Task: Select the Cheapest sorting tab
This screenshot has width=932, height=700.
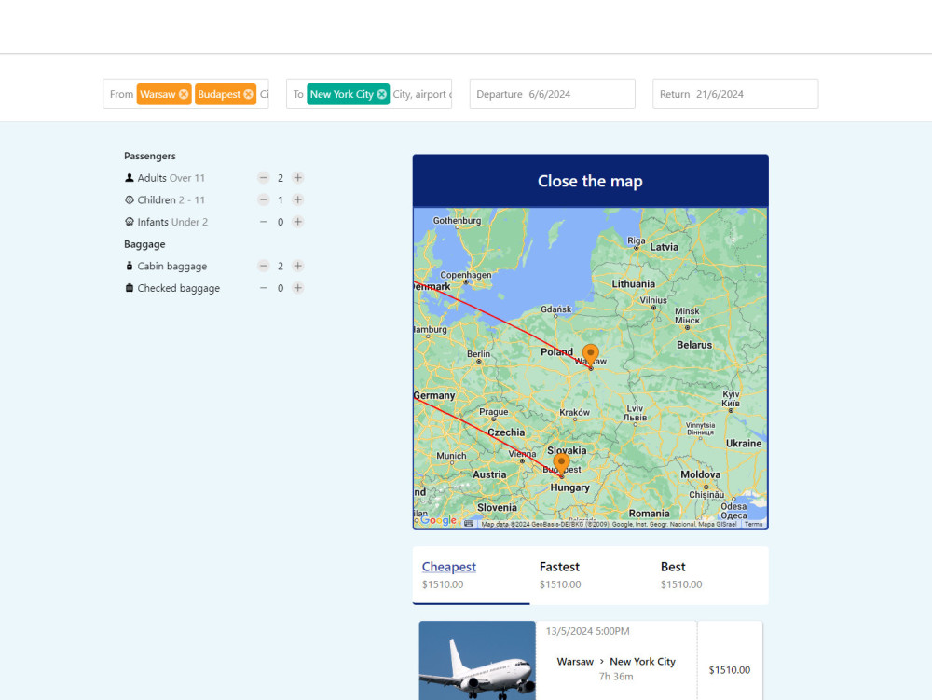Action: pos(471,575)
